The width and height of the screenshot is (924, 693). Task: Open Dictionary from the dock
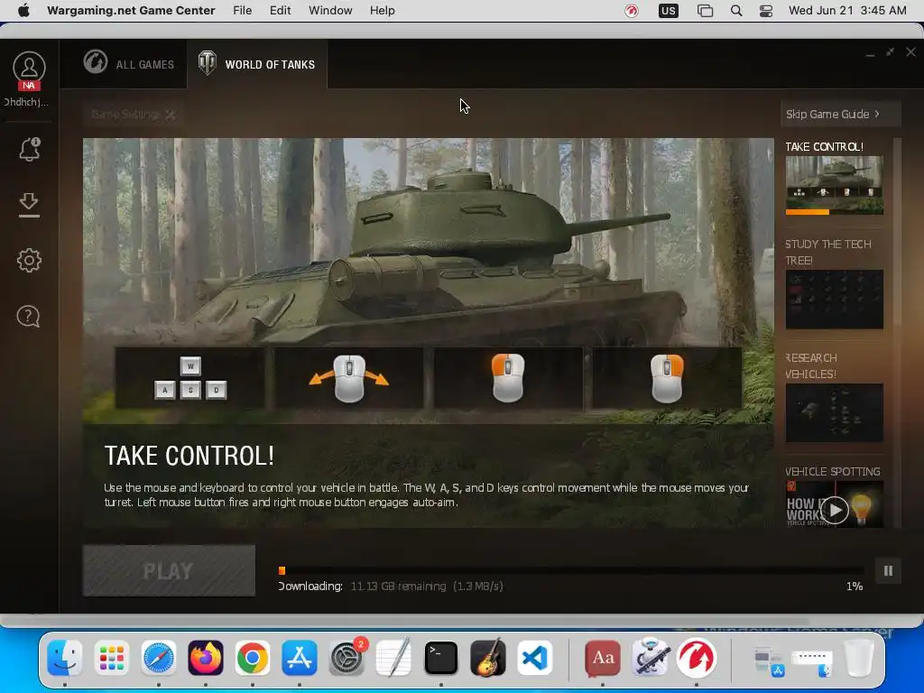tap(602, 658)
